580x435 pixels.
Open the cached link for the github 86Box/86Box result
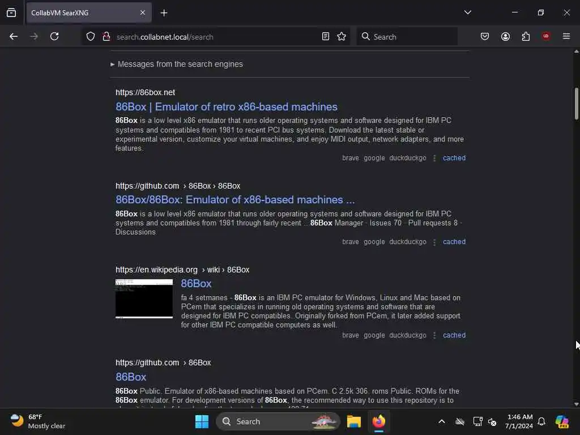pos(454,242)
